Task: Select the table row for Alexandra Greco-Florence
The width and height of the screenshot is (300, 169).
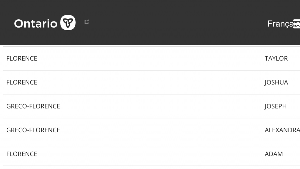Action: pyautogui.click(x=146, y=130)
